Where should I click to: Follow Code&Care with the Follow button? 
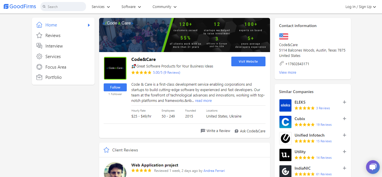pyautogui.click(x=115, y=87)
